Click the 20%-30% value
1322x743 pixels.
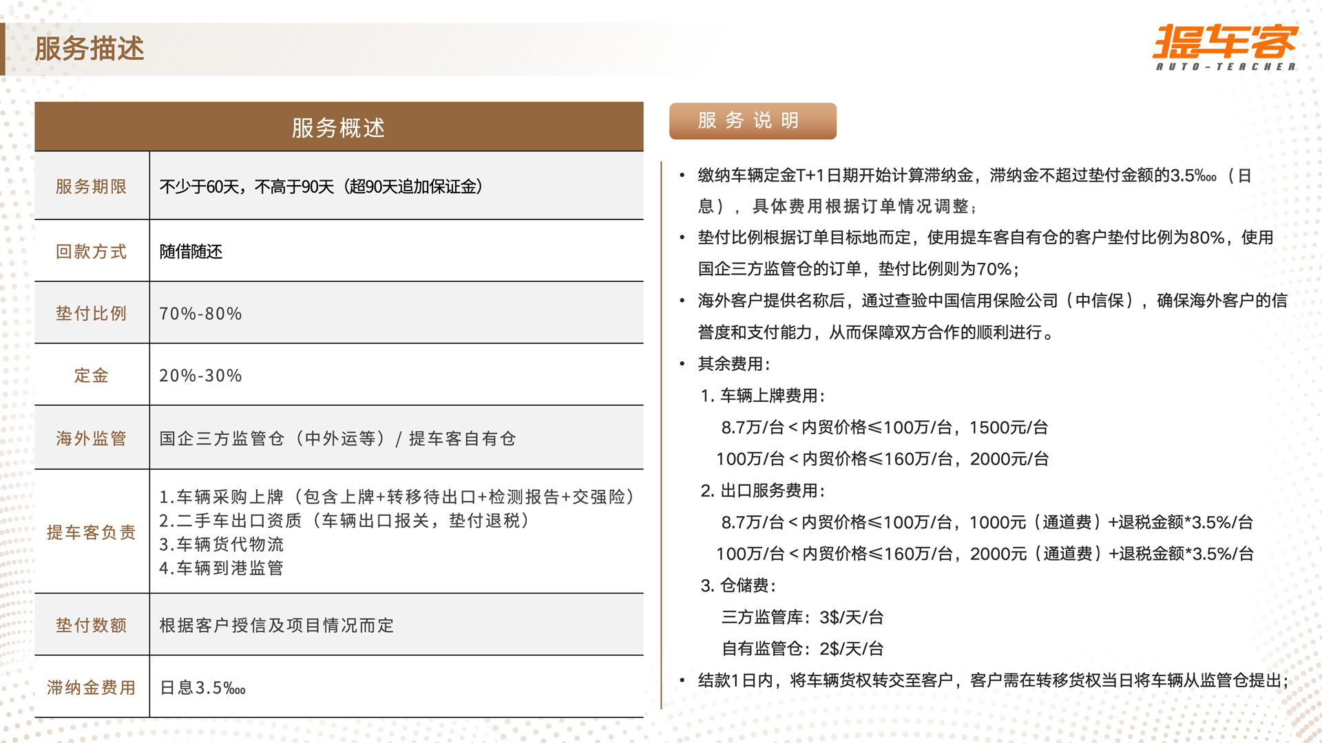[200, 376]
